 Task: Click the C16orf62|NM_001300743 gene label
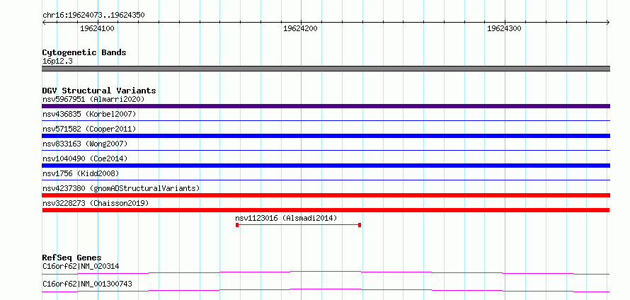(87, 284)
